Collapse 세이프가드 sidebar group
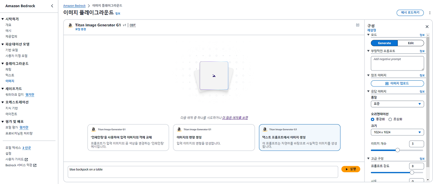The height and width of the screenshot is (184, 434). [x=3, y=89]
